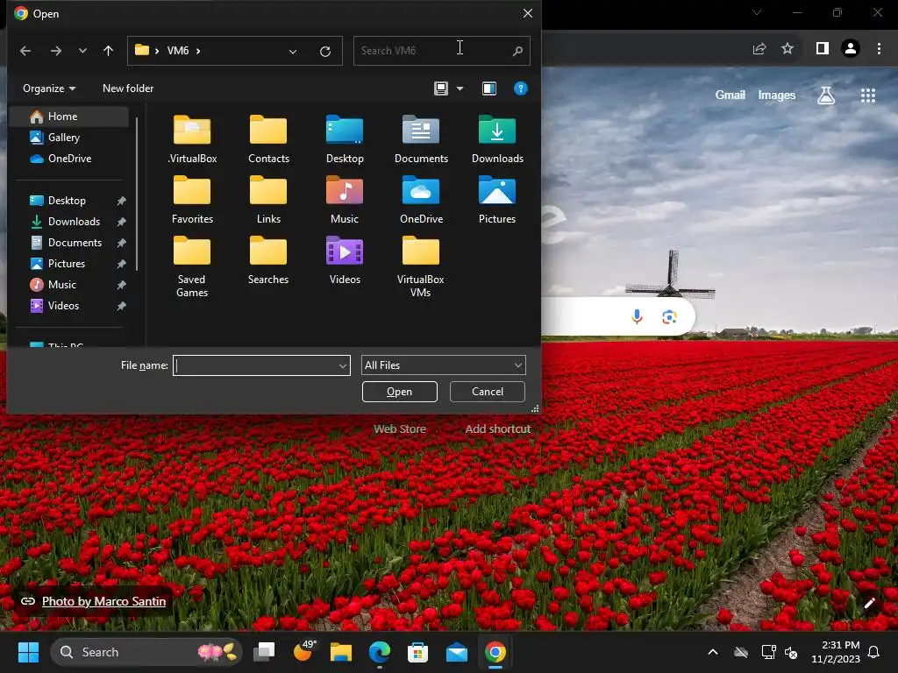The width and height of the screenshot is (898, 673).
Task: Open the .VirtualBox folder
Action: [x=192, y=139]
